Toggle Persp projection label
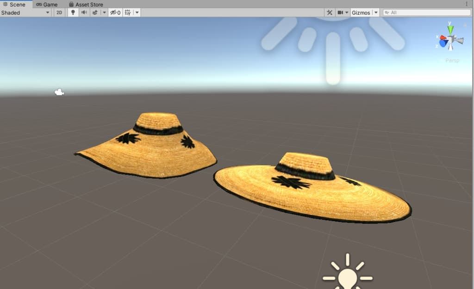Screen dimensions: 474x289 tap(452, 61)
